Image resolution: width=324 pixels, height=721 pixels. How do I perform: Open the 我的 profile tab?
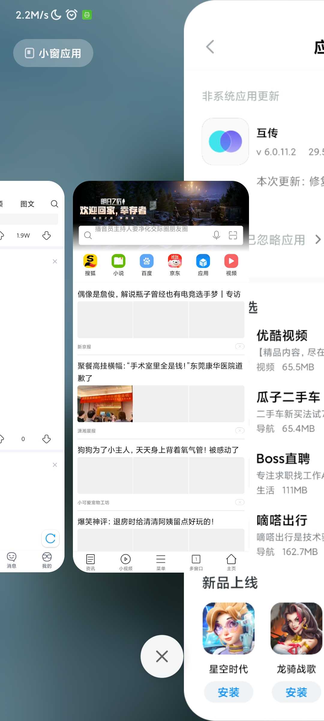47,560
